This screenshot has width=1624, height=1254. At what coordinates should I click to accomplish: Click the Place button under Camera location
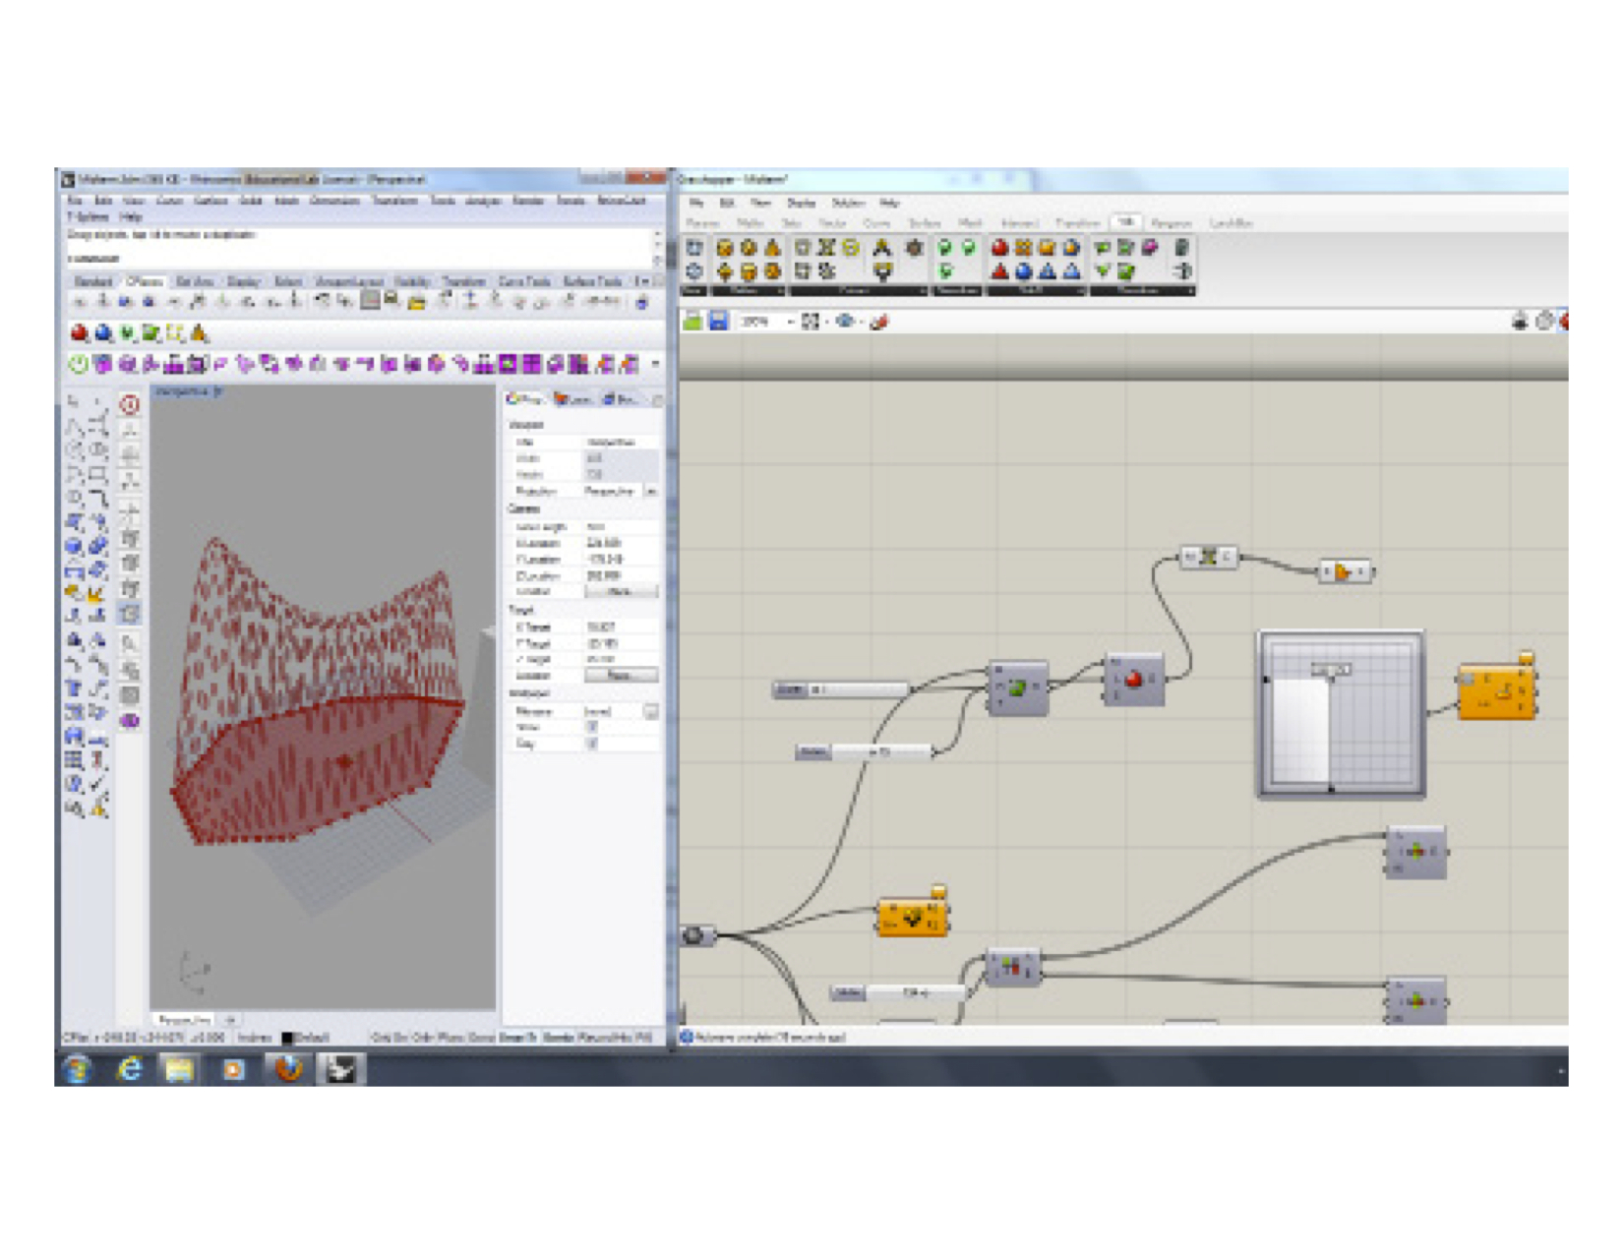pos(621,591)
